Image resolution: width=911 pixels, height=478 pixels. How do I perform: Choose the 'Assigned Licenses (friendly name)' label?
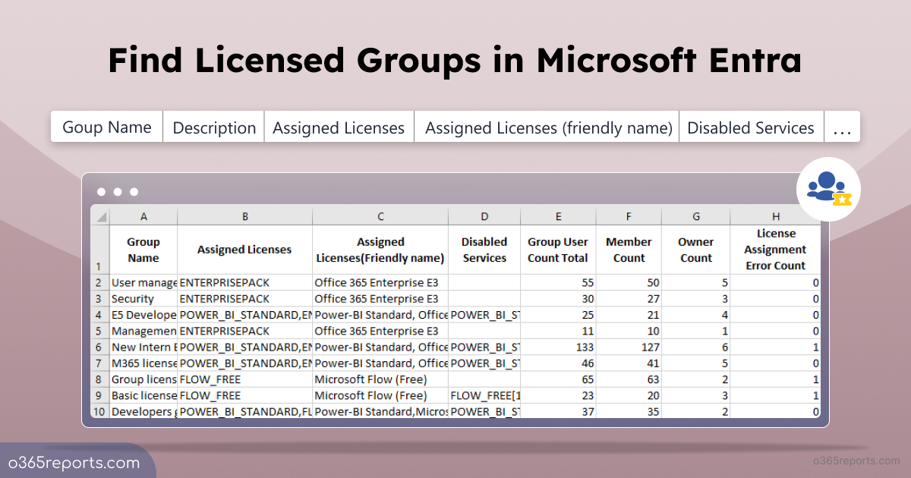coord(548,128)
